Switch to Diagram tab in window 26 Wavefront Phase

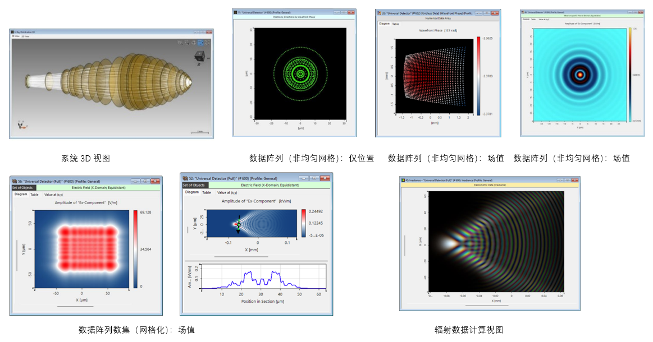pyautogui.click(x=385, y=24)
